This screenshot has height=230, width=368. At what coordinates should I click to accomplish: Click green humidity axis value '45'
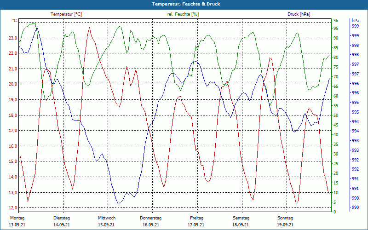(x=336, y=125)
